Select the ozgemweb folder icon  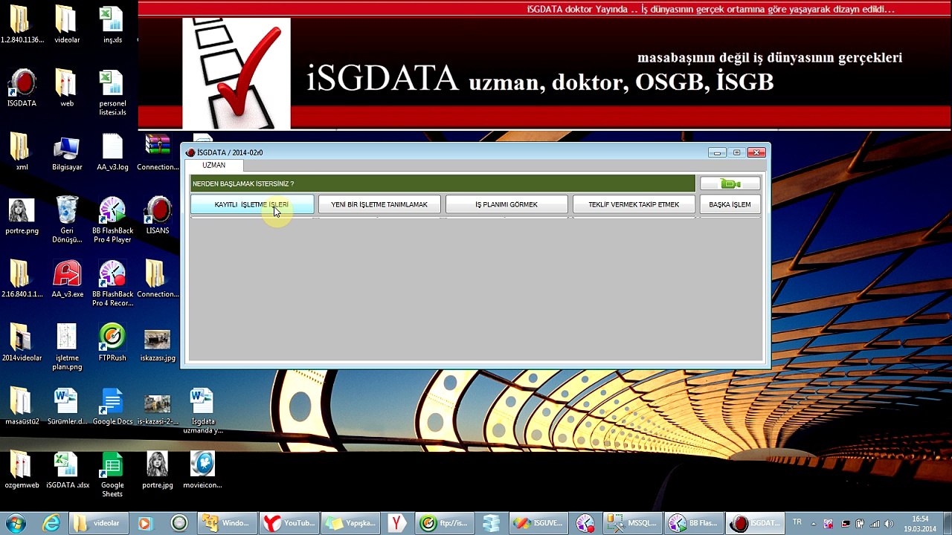pos(22,470)
